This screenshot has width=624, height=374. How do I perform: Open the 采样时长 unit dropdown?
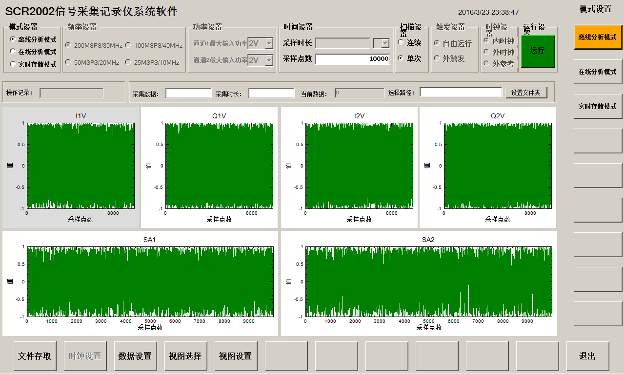click(385, 43)
